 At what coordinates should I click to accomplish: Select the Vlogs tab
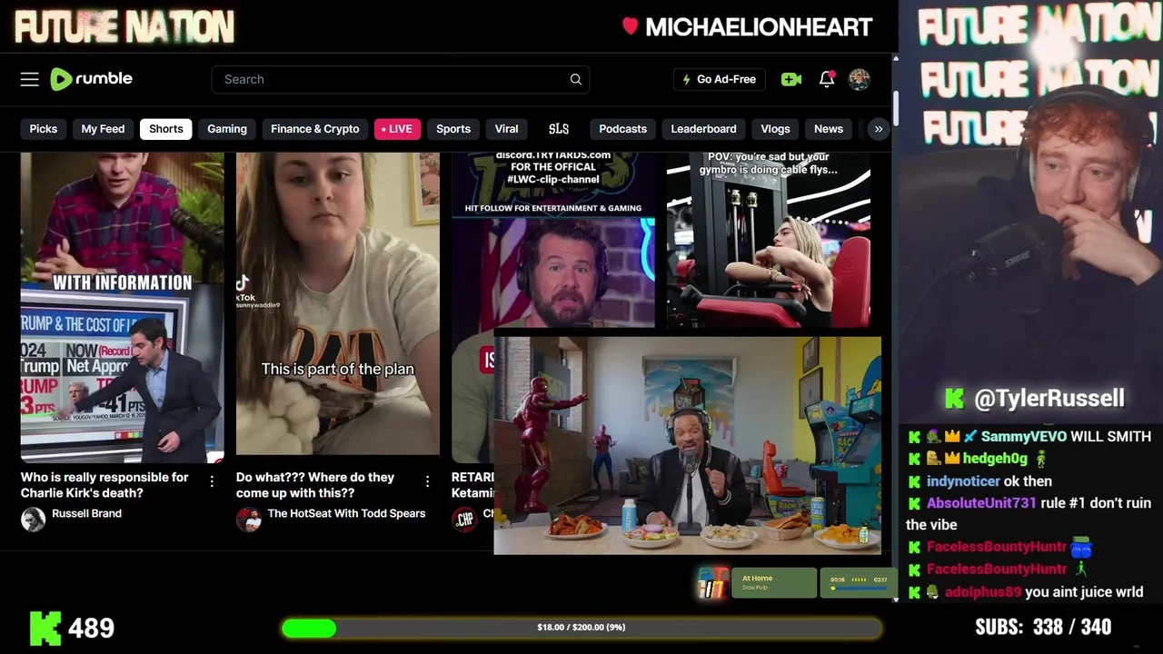coord(776,129)
